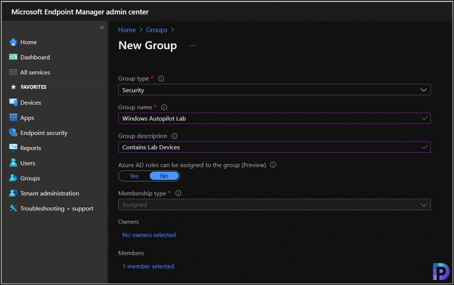Collapse the sidebar with double chevron
The image size is (454, 285).
102,28
